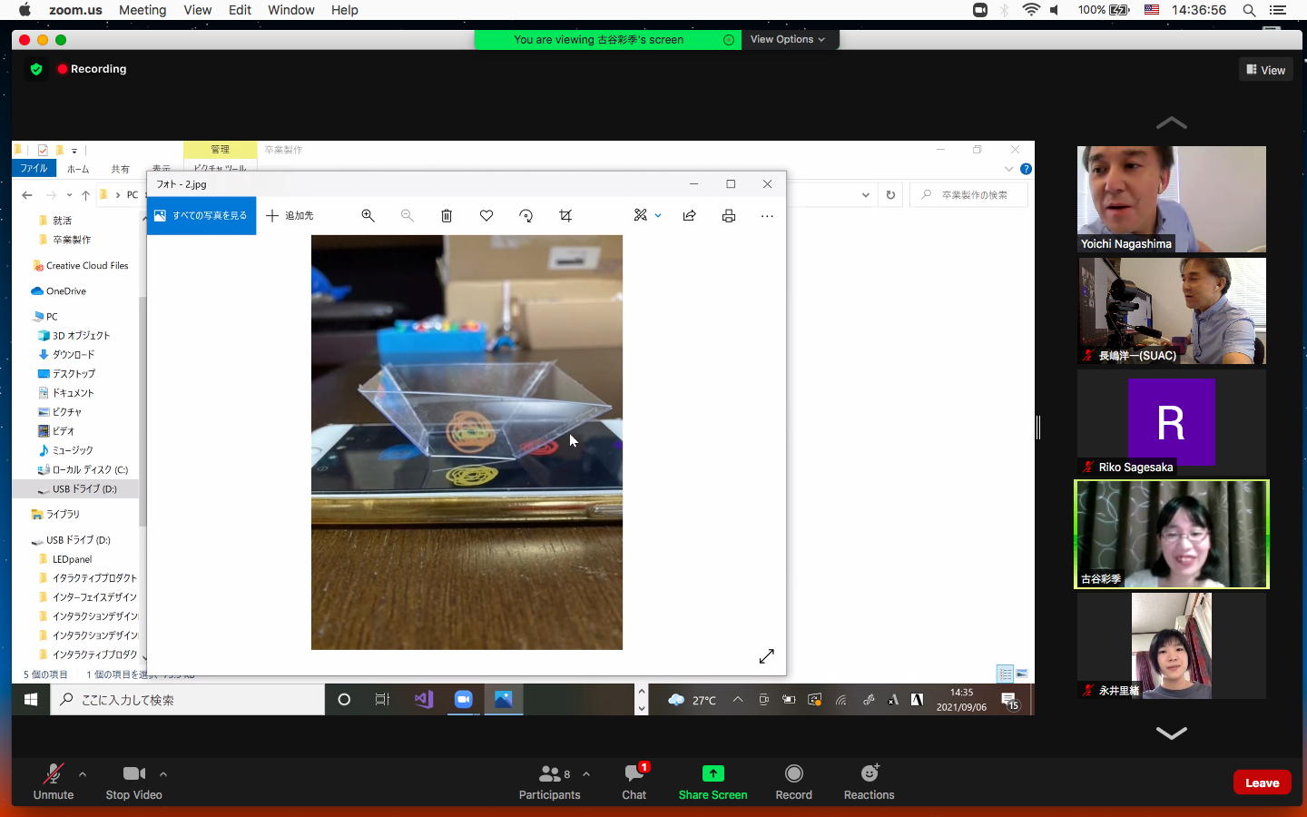
Task: Expand audio options arrow beside Unmute
Action: [x=83, y=774]
